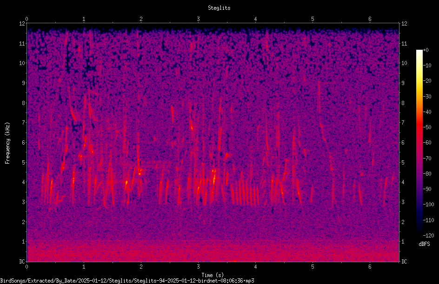Click the white +0 top of color bar
Viewport: 439px width, 284px height.
coord(419,51)
